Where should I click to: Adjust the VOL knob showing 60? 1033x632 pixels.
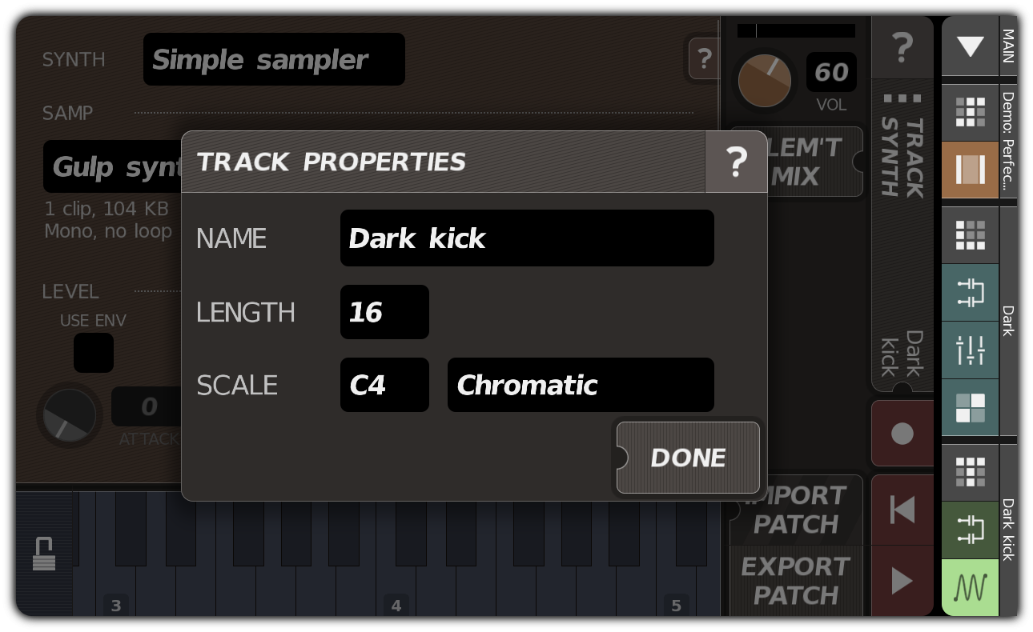click(764, 81)
